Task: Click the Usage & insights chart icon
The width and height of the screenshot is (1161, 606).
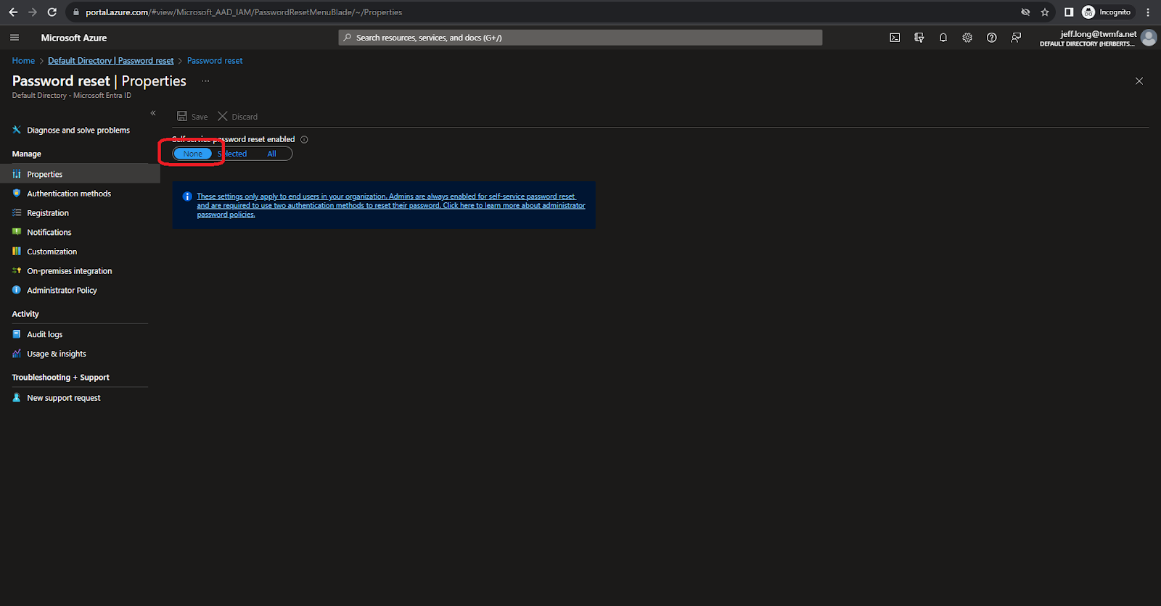Action: click(x=17, y=354)
